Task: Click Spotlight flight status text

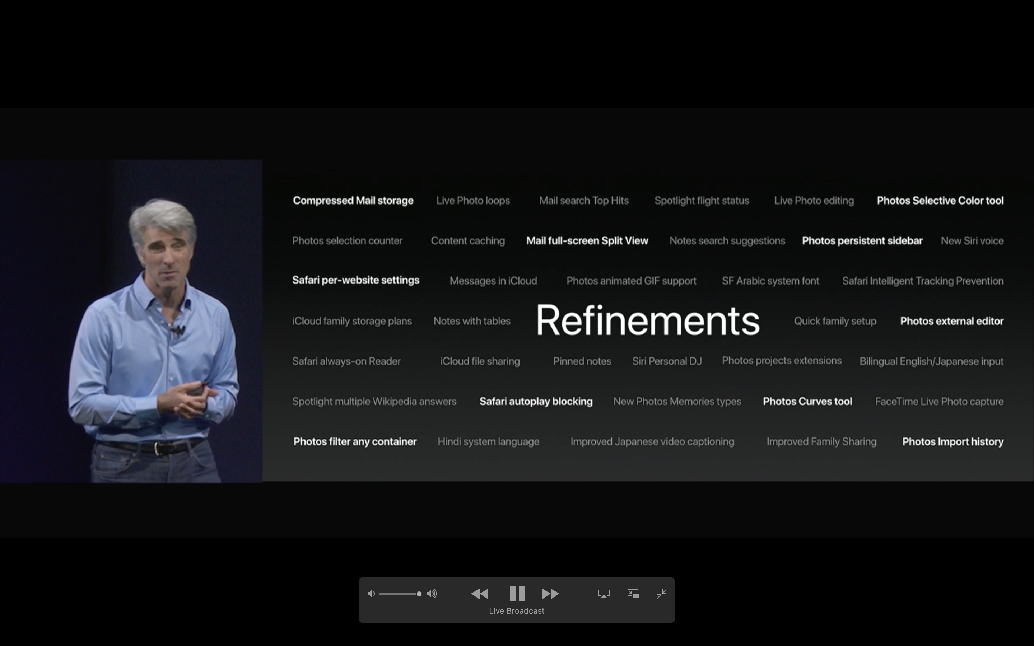Action: pos(702,200)
